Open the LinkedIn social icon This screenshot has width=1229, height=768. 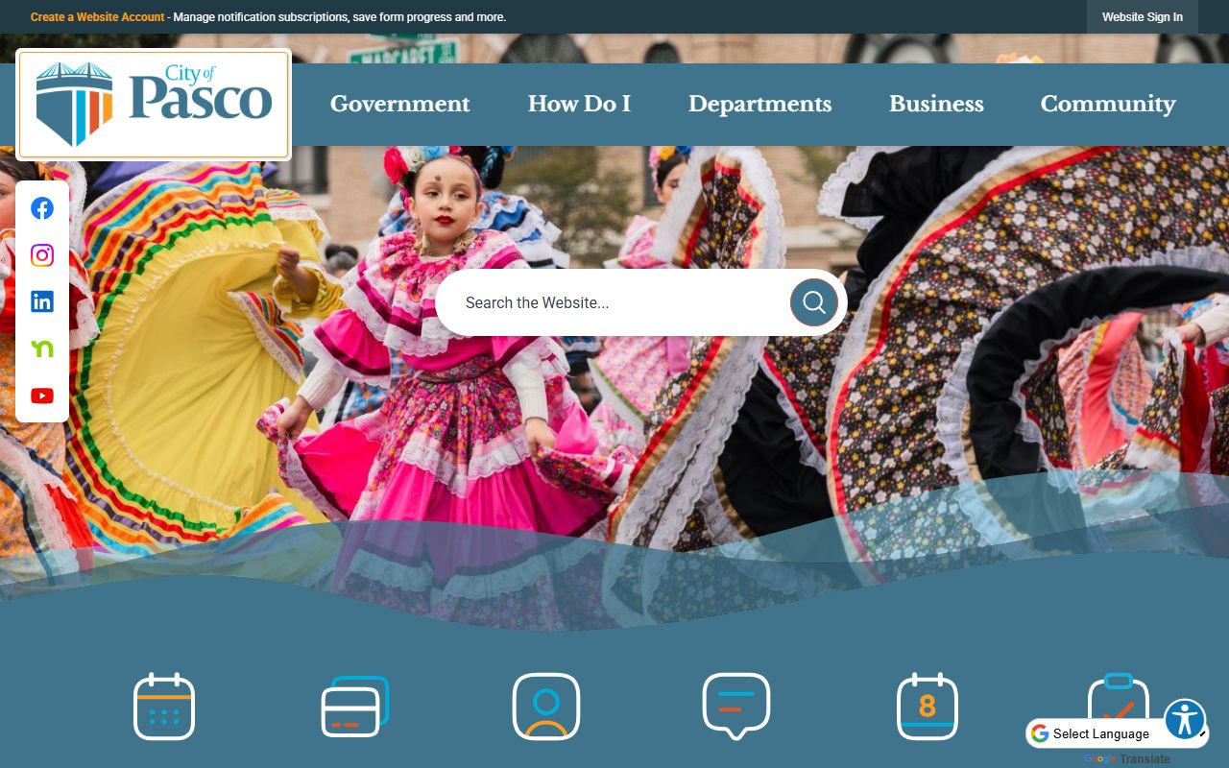[42, 301]
